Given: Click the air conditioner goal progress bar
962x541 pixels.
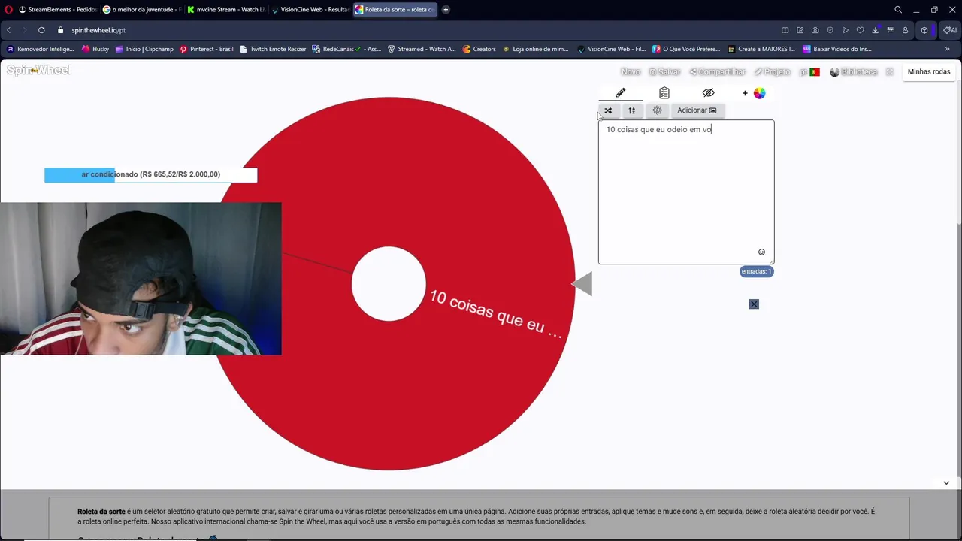Looking at the screenshot, I should click(x=150, y=174).
